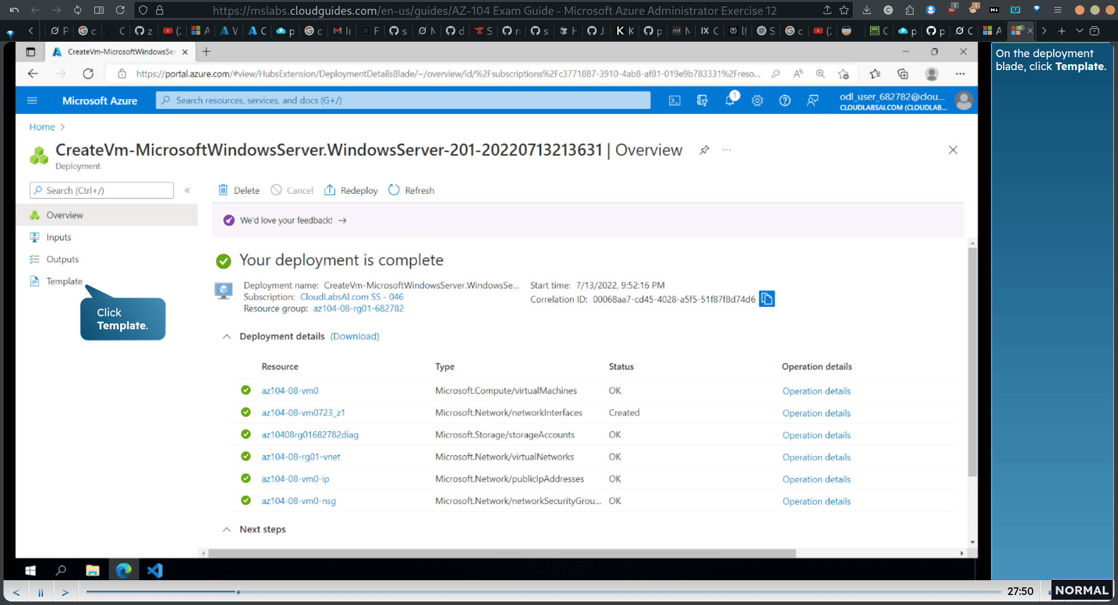Go to Home breadcrumb
1118x605 pixels.
(42, 127)
